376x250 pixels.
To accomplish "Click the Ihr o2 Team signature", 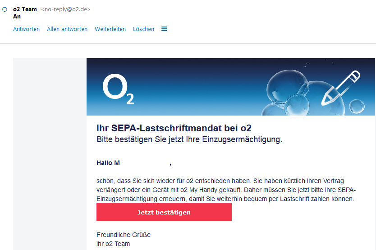I will [113, 244].
